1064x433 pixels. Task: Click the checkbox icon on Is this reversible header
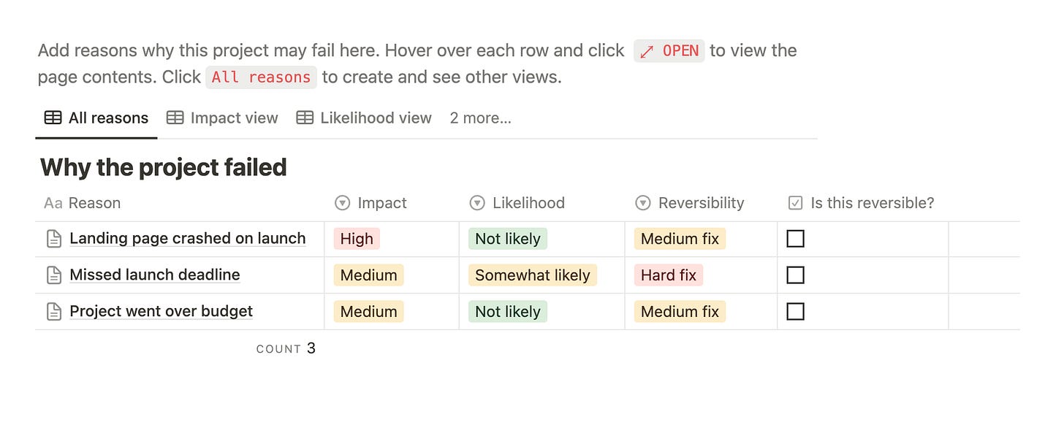pos(796,202)
